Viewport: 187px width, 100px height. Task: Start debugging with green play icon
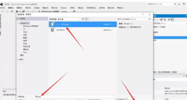(x=39, y=12)
